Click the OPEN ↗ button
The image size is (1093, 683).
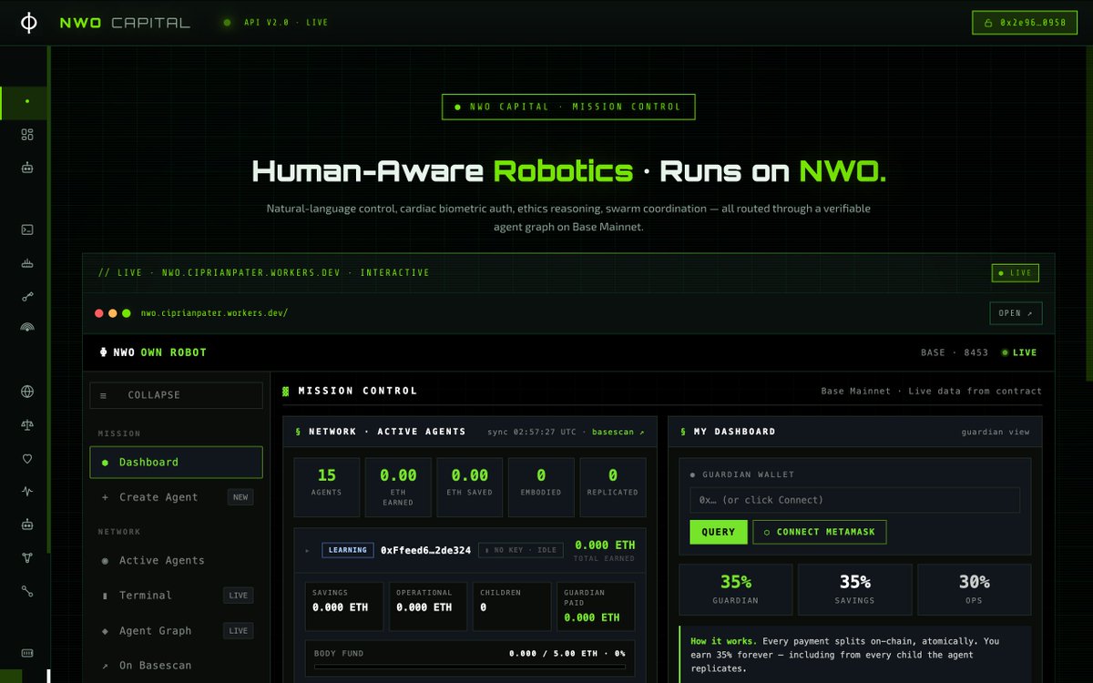coord(1016,313)
